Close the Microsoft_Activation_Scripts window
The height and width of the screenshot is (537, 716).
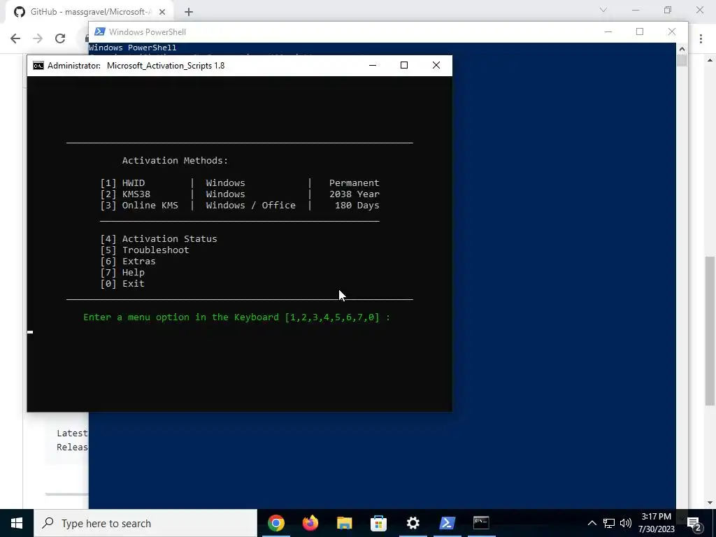(x=436, y=65)
